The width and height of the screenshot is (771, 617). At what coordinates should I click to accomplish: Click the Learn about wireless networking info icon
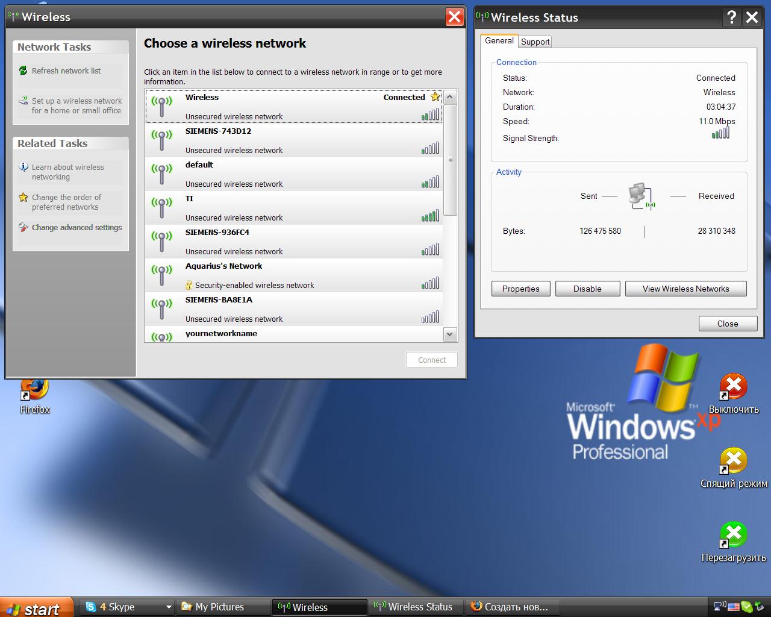pyautogui.click(x=23, y=168)
